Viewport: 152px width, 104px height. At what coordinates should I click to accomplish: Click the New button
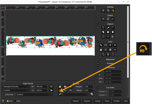107,101
